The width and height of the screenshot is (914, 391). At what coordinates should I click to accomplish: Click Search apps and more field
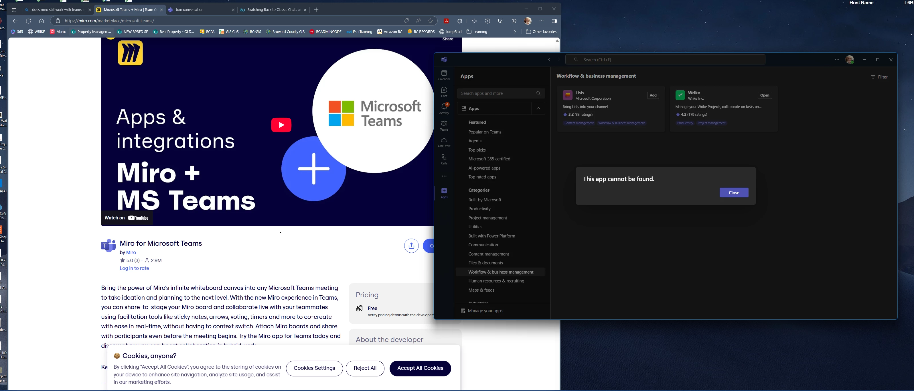coord(501,93)
